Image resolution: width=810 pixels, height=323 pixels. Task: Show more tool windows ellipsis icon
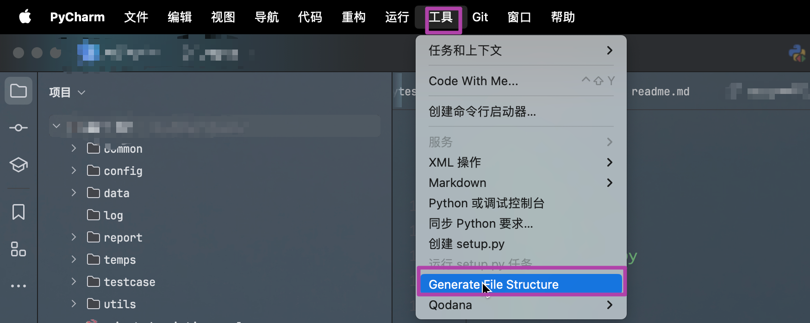coord(19,286)
